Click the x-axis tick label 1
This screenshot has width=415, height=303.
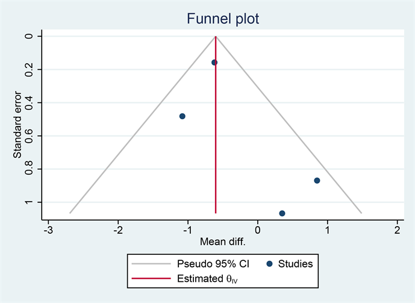(x=328, y=231)
